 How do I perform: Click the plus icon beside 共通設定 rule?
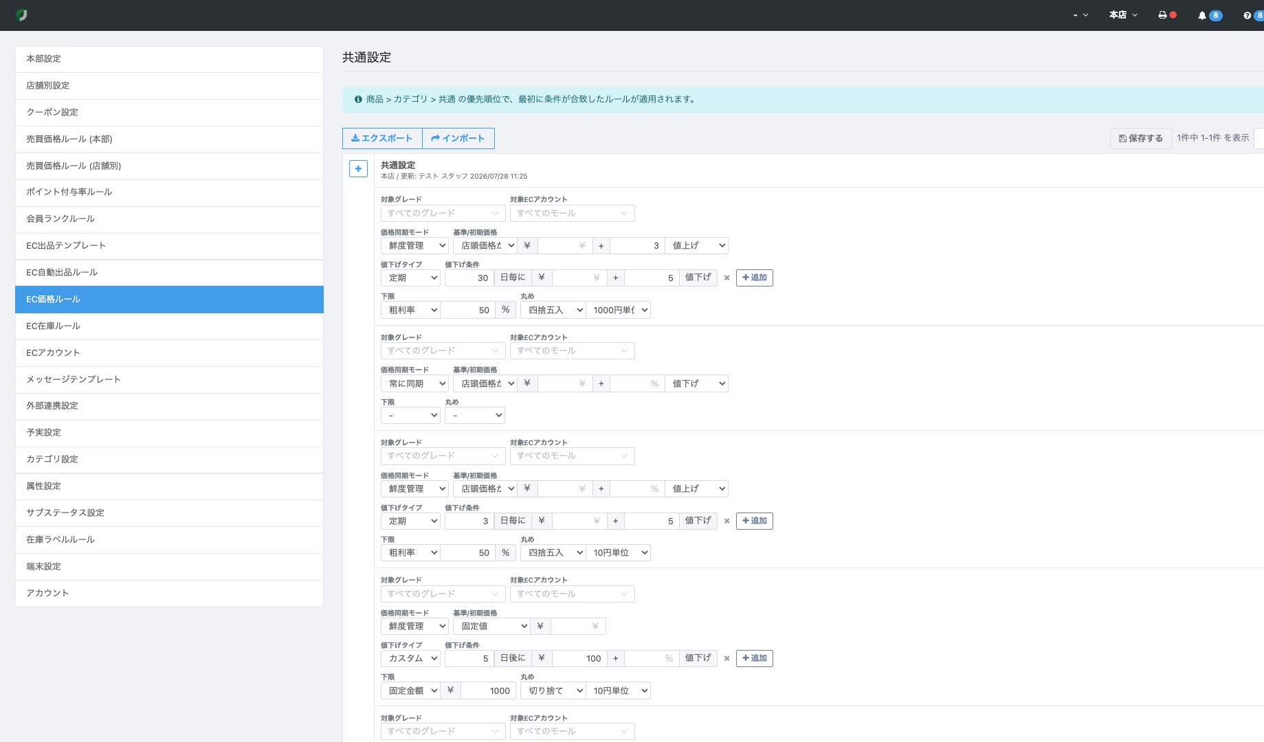coord(358,168)
